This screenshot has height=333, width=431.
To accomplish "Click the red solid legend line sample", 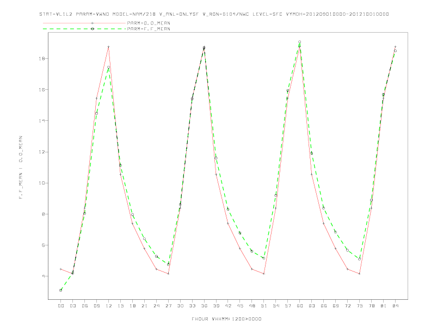I will click(x=84, y=23).
